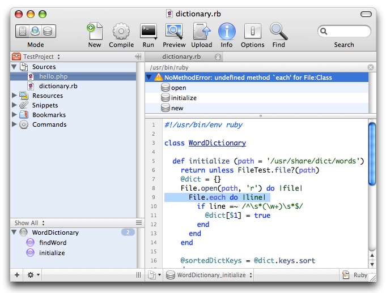Close the dictionary.rb tab
Screen dimensions: 386x293
[x=218, y=57]
